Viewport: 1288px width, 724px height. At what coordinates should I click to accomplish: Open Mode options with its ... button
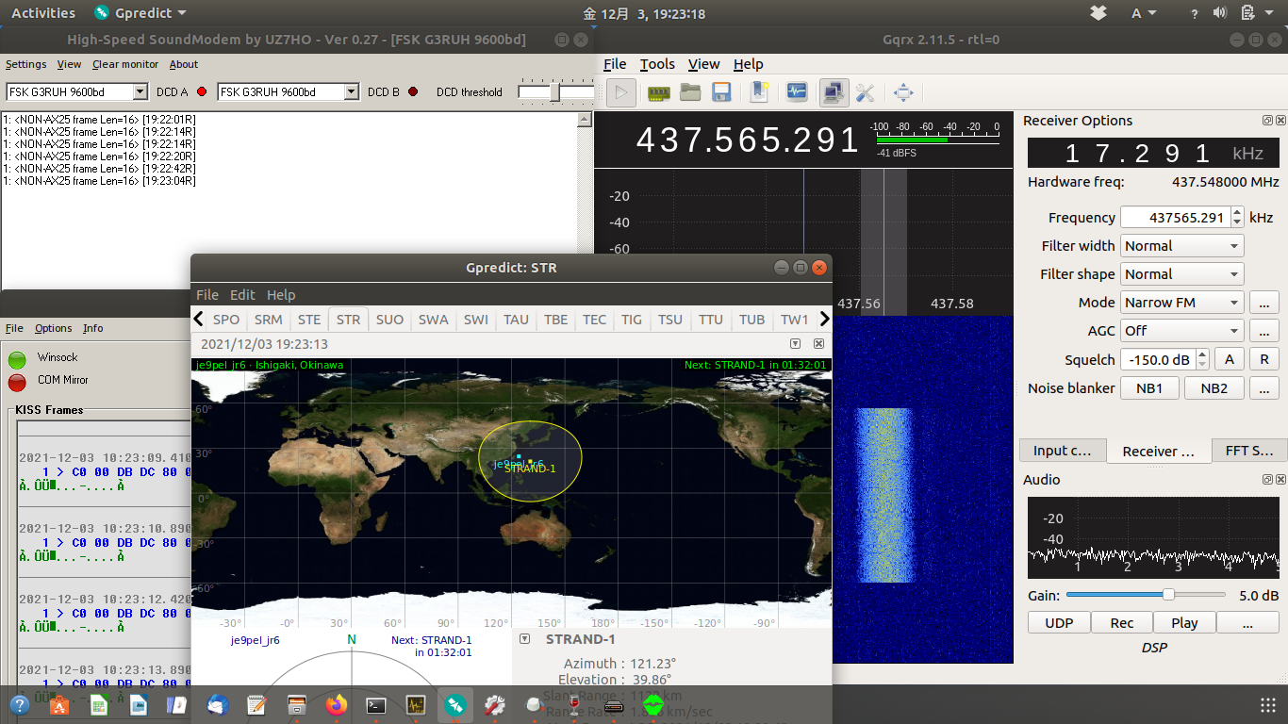tap(1264, 303)
